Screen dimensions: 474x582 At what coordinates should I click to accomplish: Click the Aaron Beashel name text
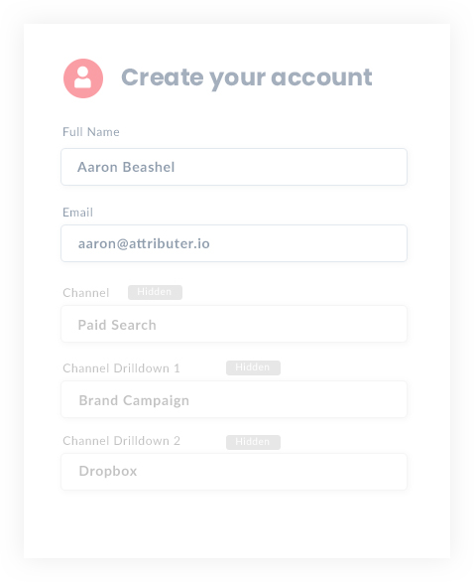click(126, 167)
